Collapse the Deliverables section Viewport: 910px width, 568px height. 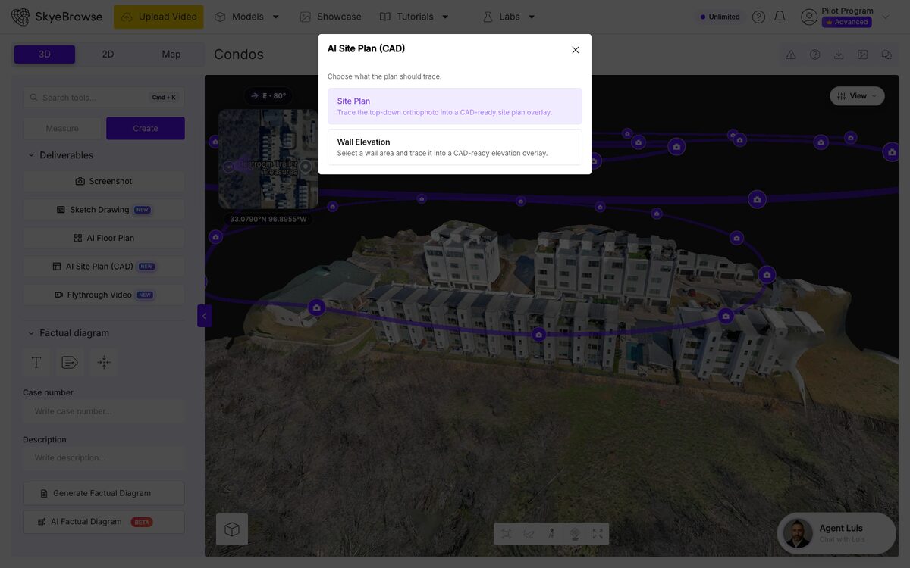[x=61, y=155]
